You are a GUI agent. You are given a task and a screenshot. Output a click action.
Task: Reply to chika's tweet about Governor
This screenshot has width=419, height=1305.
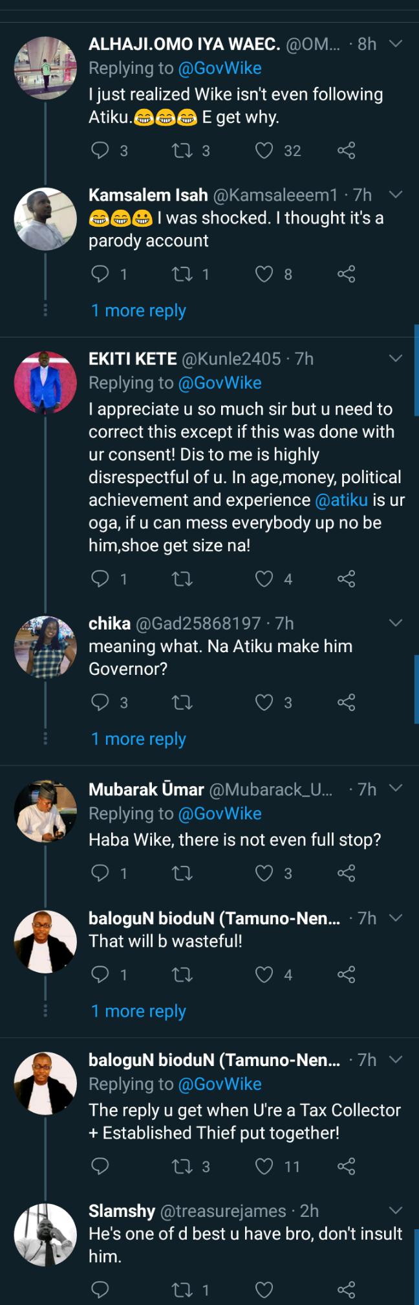click(x=100, y=702)
